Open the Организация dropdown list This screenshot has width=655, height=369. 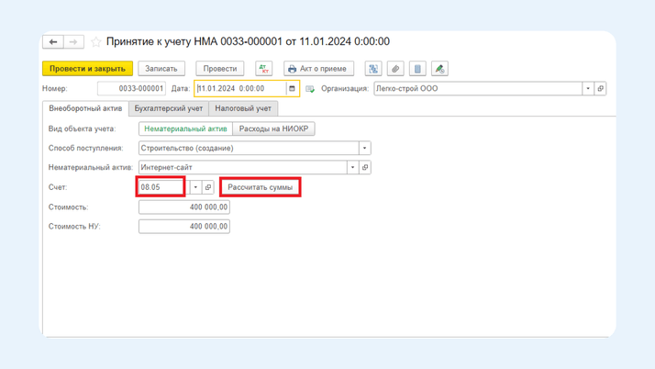click(588, 89)
